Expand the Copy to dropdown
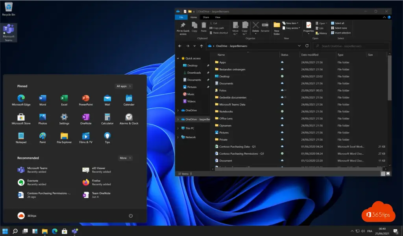 244,28
